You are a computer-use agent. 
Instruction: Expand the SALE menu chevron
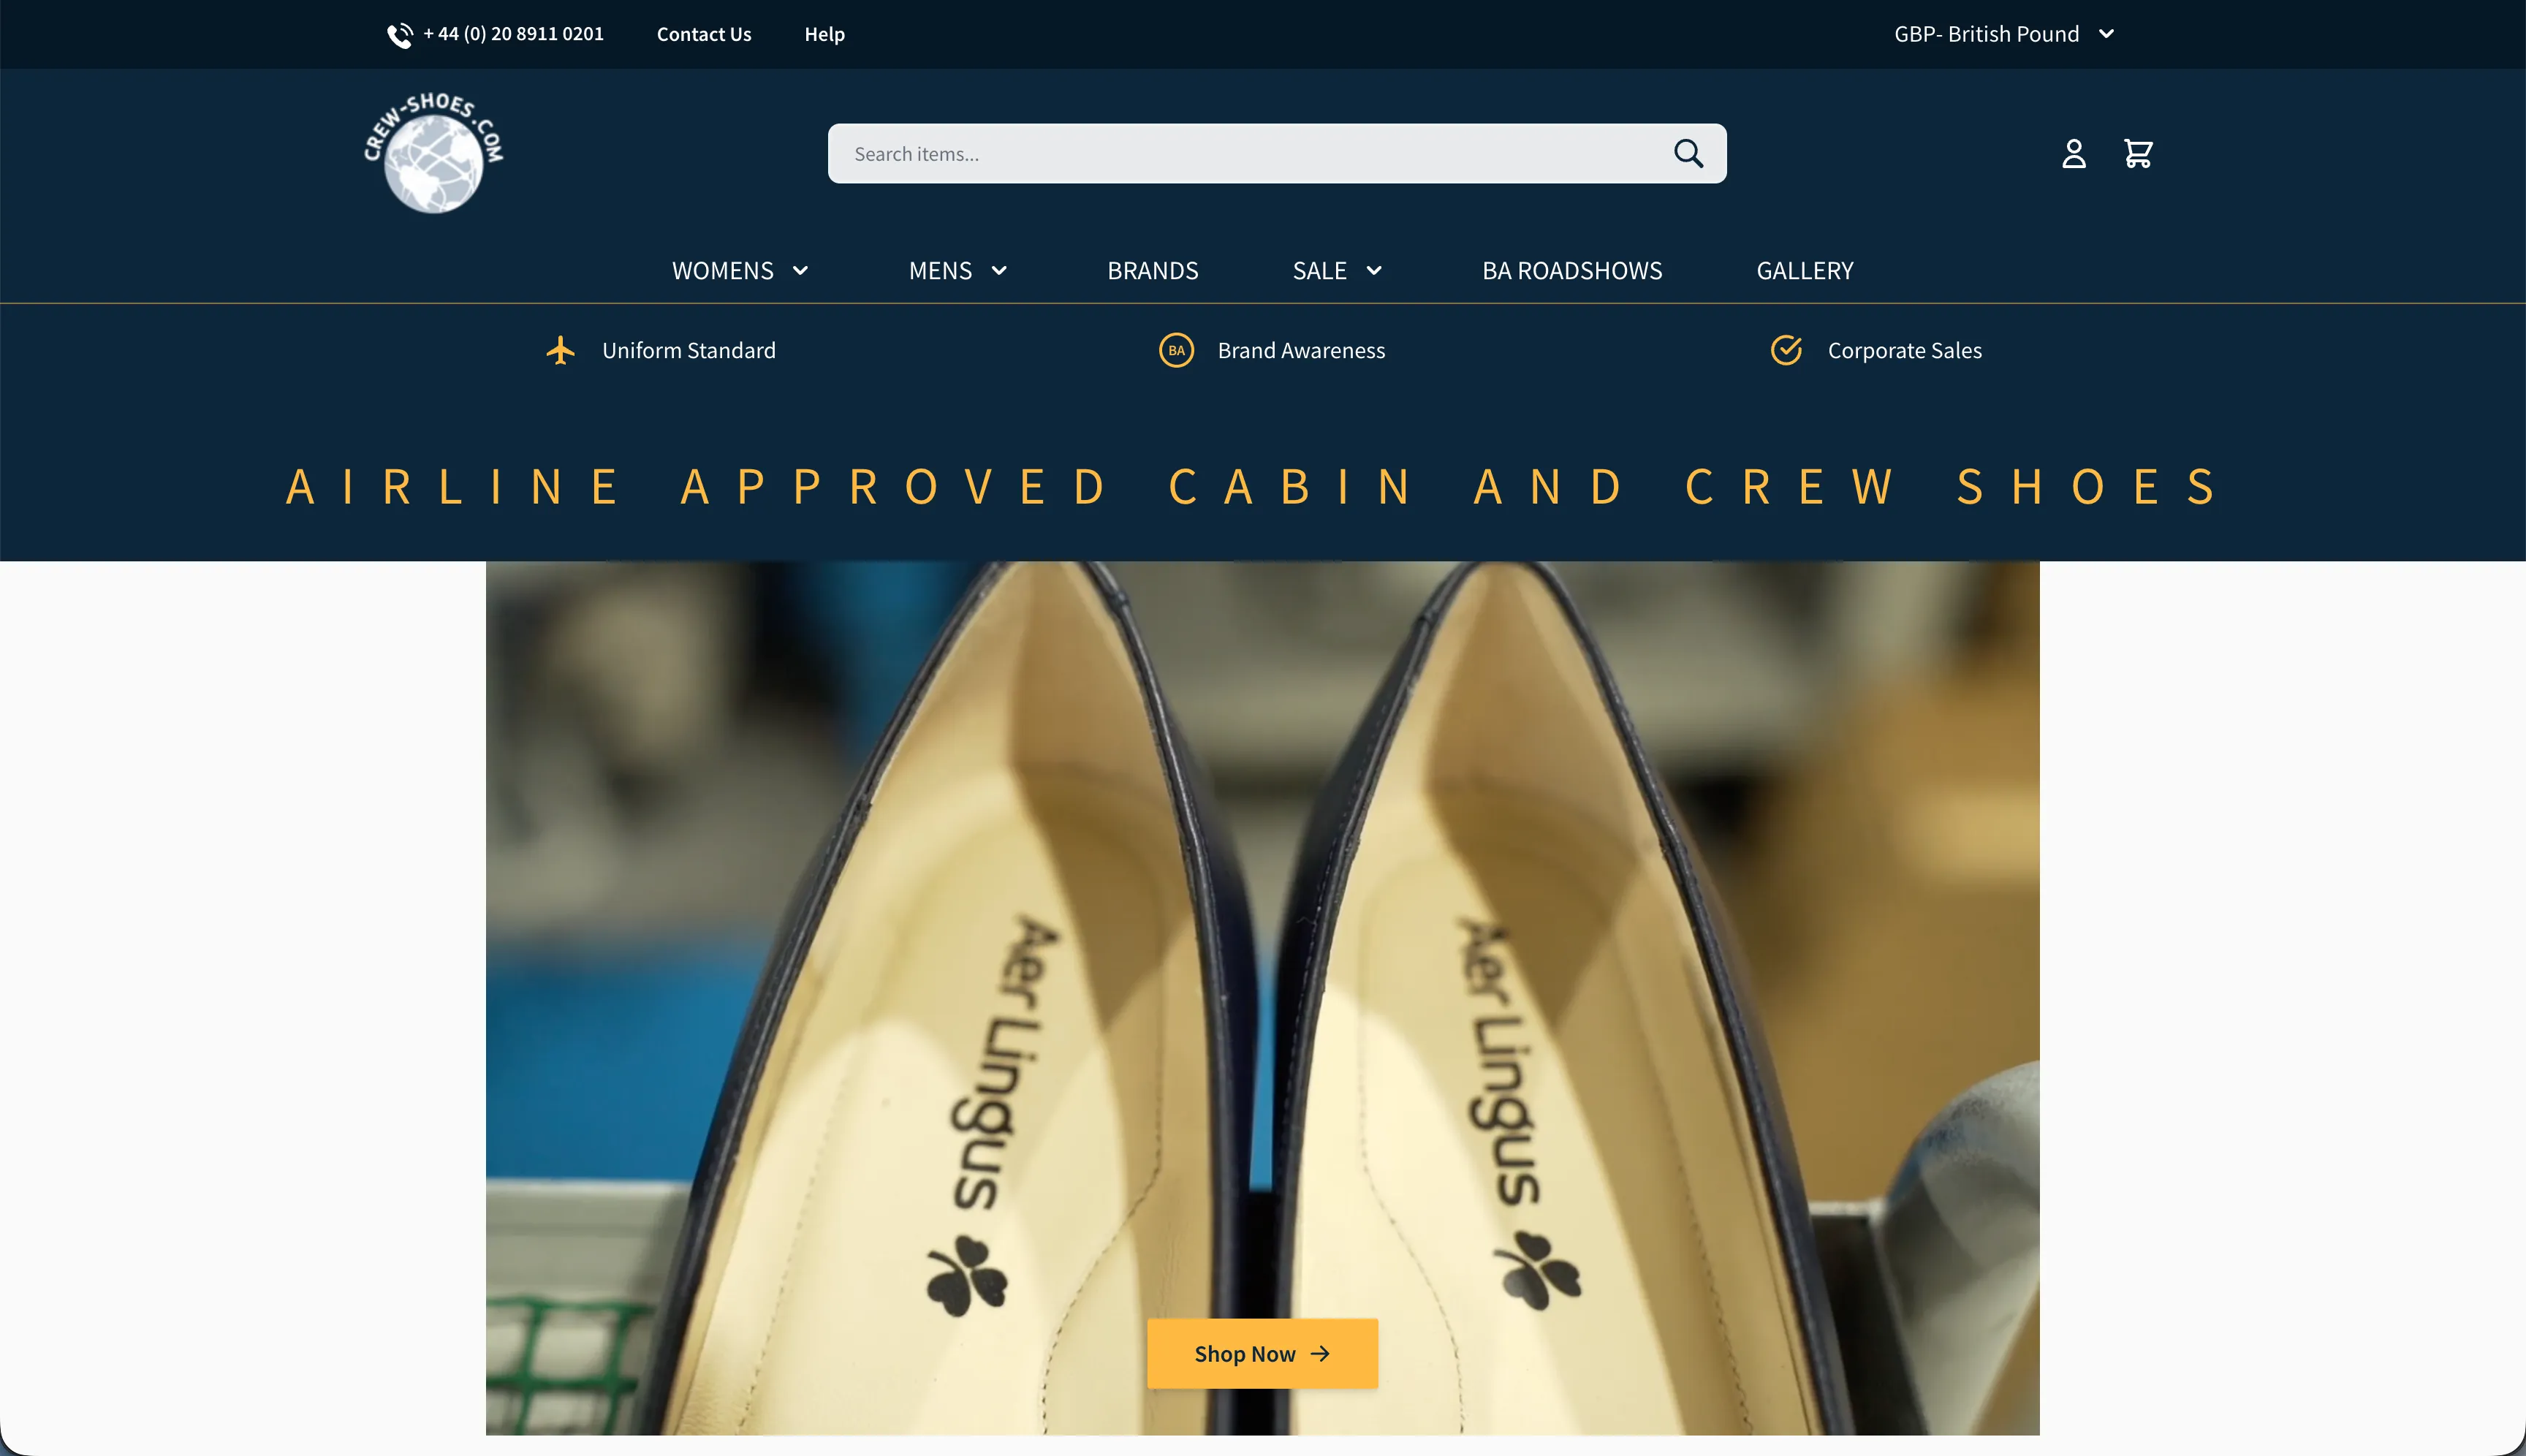click(x=1373, y=270)
